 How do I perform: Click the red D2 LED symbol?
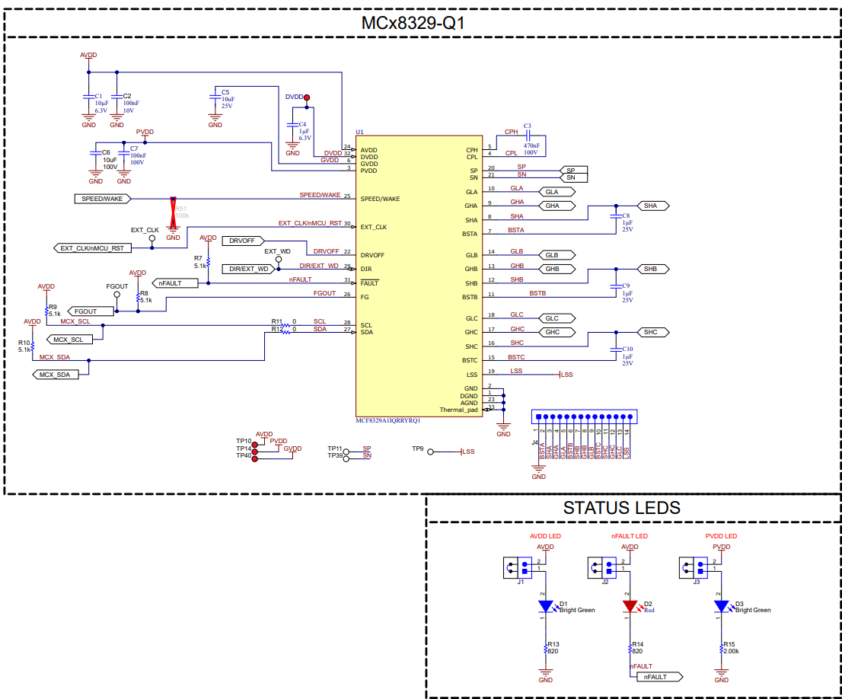(630, 606)
